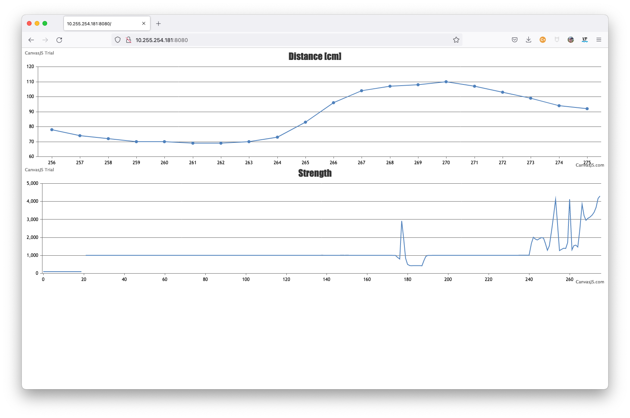Focus the address bar URL field
The width and height of the screenshot is (630, 418).
(286, 40)
